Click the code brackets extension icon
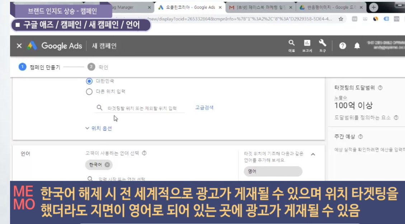The image size is (405, 224). click(x=396, y=19)
